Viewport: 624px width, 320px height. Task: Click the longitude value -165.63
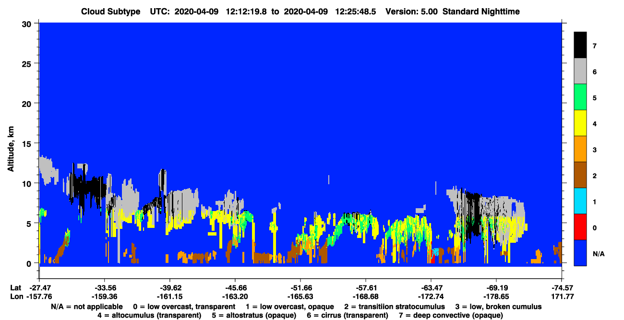point(300,296)
